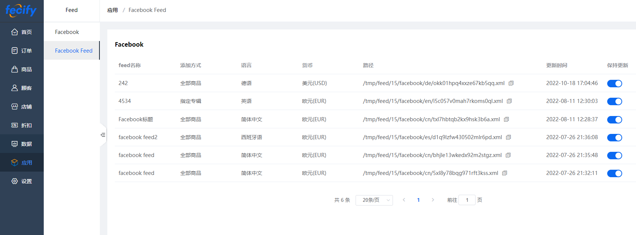Click the home icon beside 首页

pos(15,32)
